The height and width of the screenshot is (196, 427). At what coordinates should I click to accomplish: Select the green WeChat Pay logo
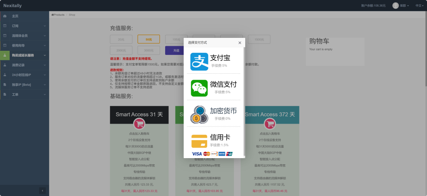(199, 88)
